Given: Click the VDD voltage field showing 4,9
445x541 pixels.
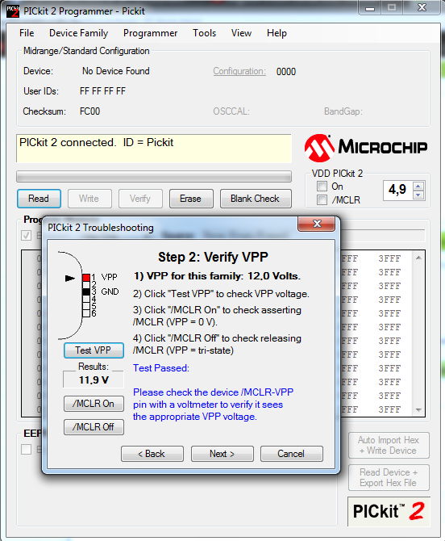Looking at the screenshot, I should (398, 190).
